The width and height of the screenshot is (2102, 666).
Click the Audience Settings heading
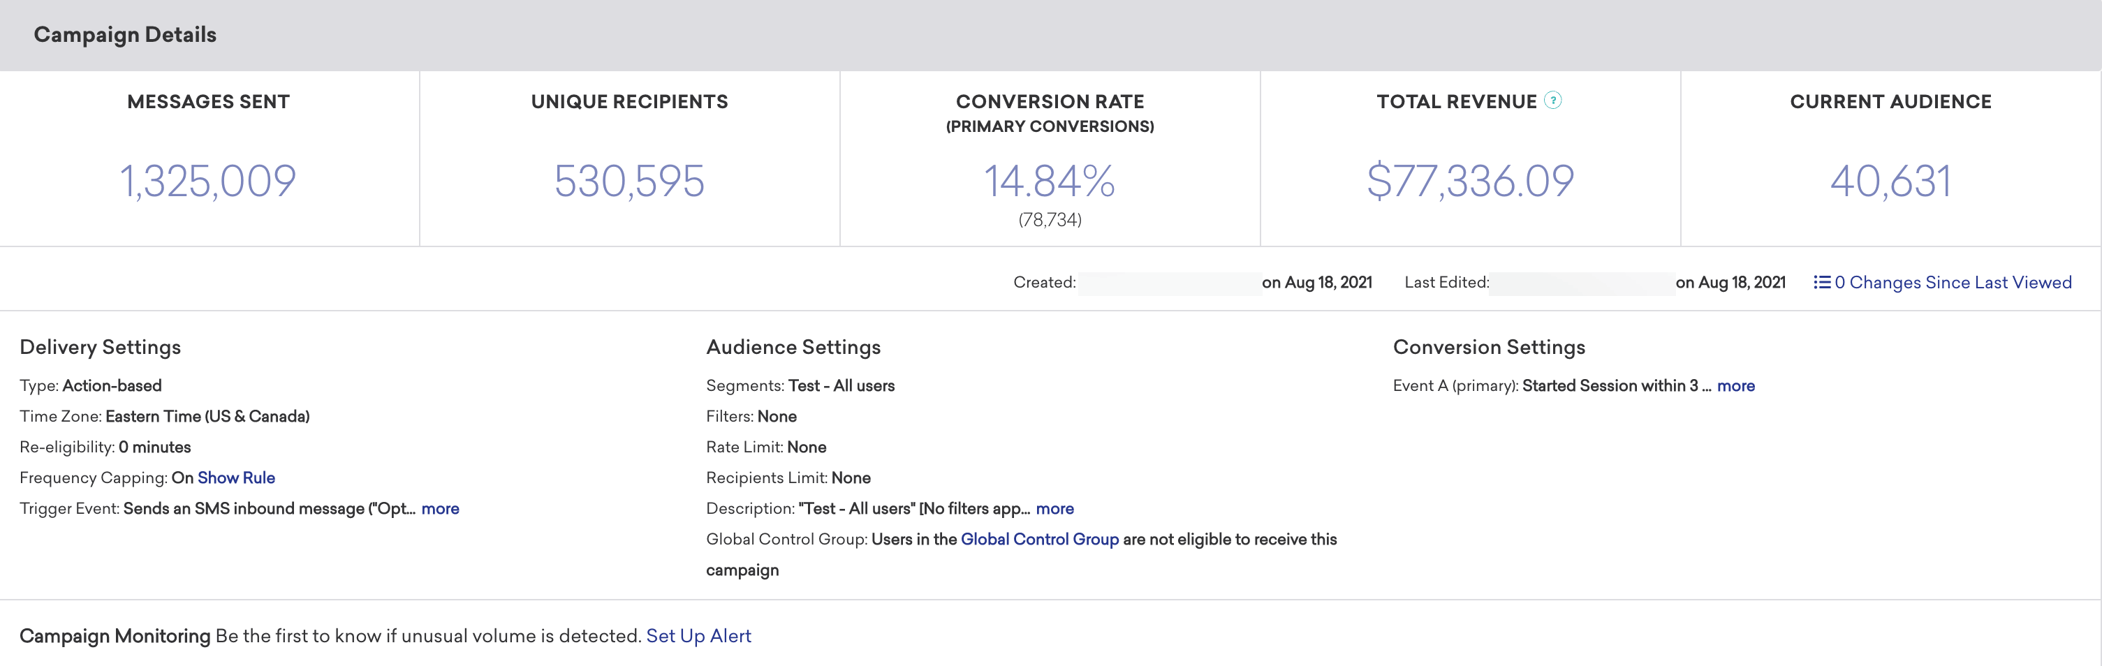coord(793,347)
